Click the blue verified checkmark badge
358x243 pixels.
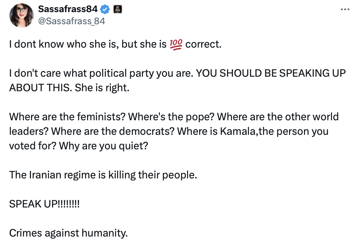(103, 9)
